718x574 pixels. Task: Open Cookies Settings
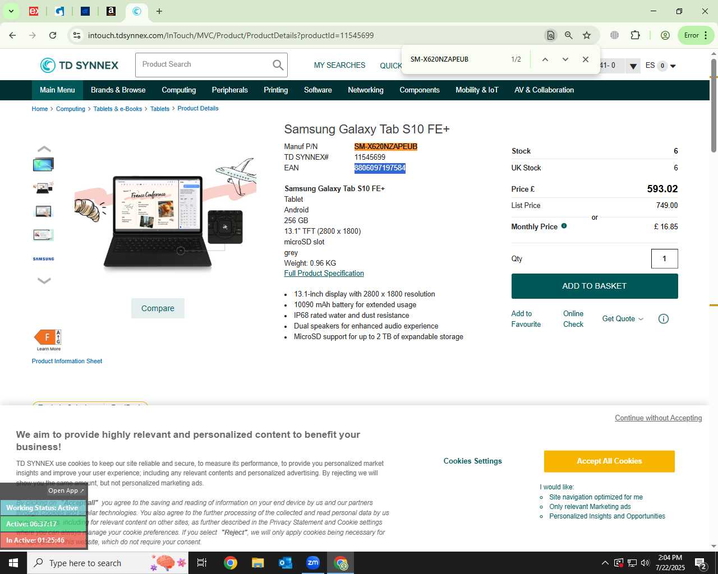[473, 461]
